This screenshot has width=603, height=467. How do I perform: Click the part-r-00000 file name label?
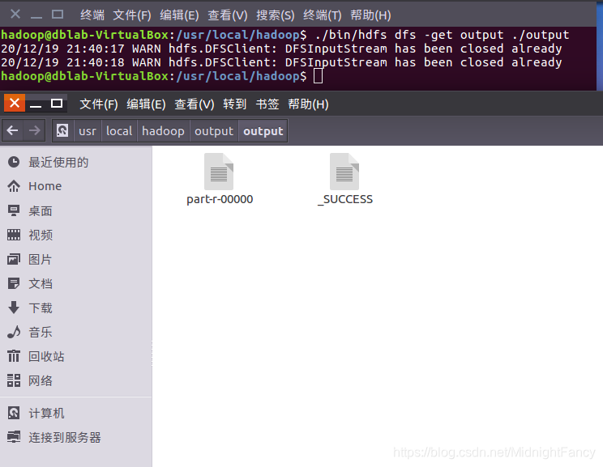pyautogui.click(x=220, y=199)
